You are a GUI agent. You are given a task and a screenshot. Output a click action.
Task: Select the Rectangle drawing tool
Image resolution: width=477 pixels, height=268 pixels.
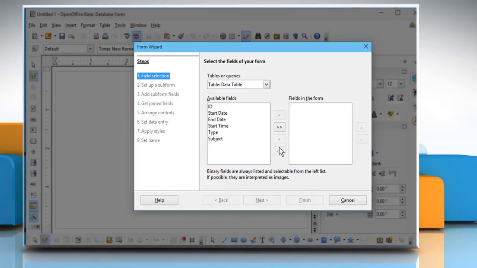(x=234, y=240)
